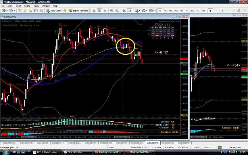This screenshot has width=248, height=155.
Task: Click the connection status bars indicator
Action: click(220, 147)
